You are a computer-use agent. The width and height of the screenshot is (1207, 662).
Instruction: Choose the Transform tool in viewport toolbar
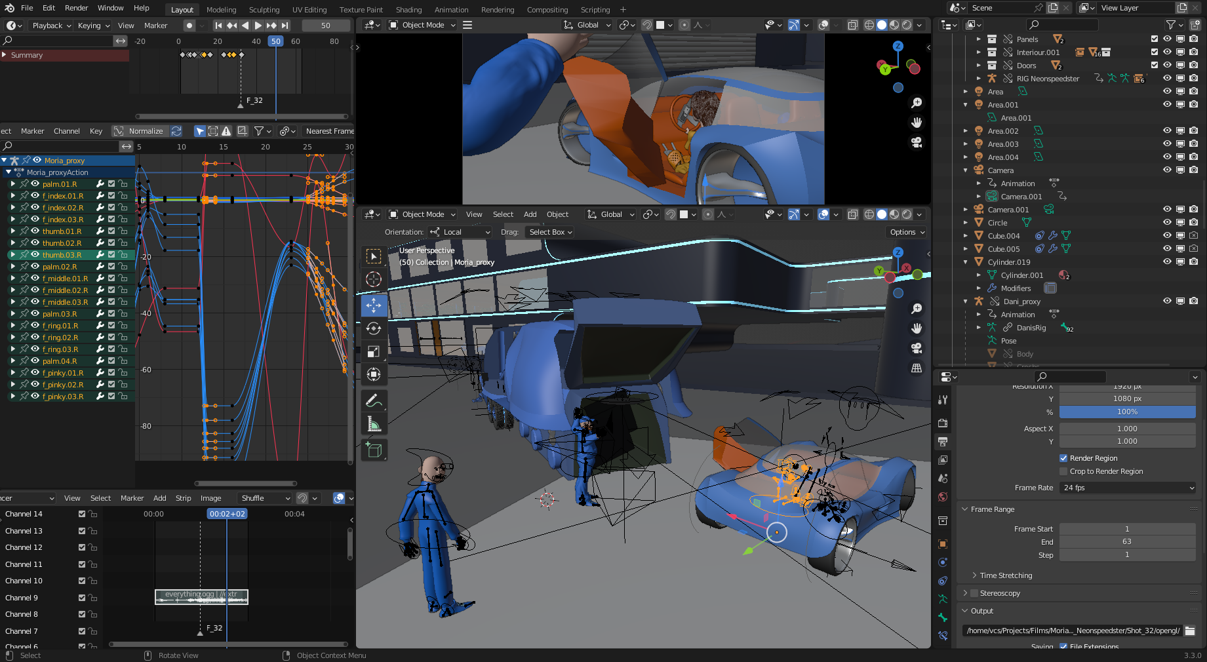[x=374, y=375]
